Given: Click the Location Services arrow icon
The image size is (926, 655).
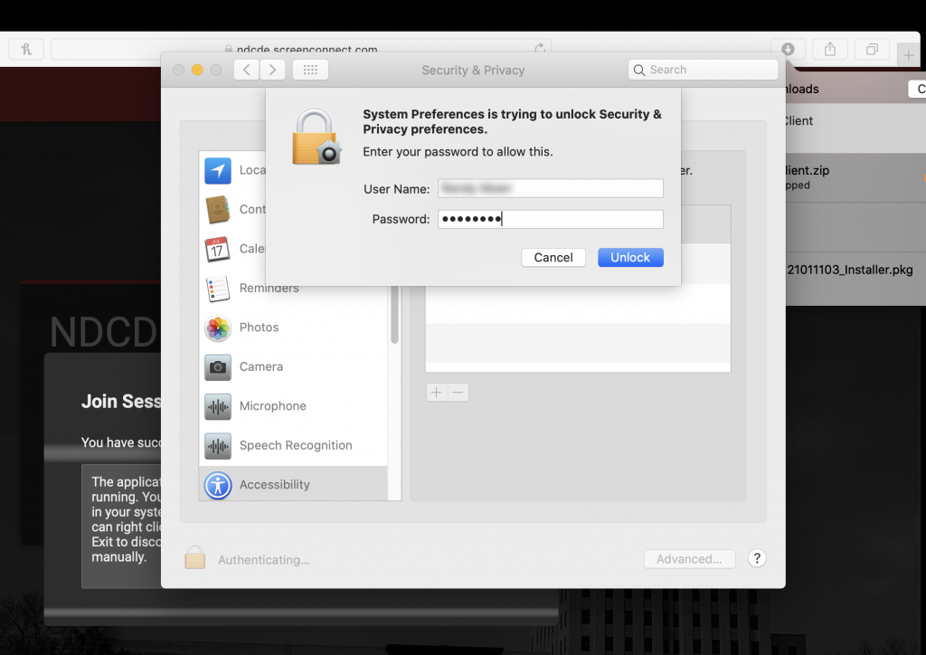Looking at the screenshot, I should tap(218, 170).
